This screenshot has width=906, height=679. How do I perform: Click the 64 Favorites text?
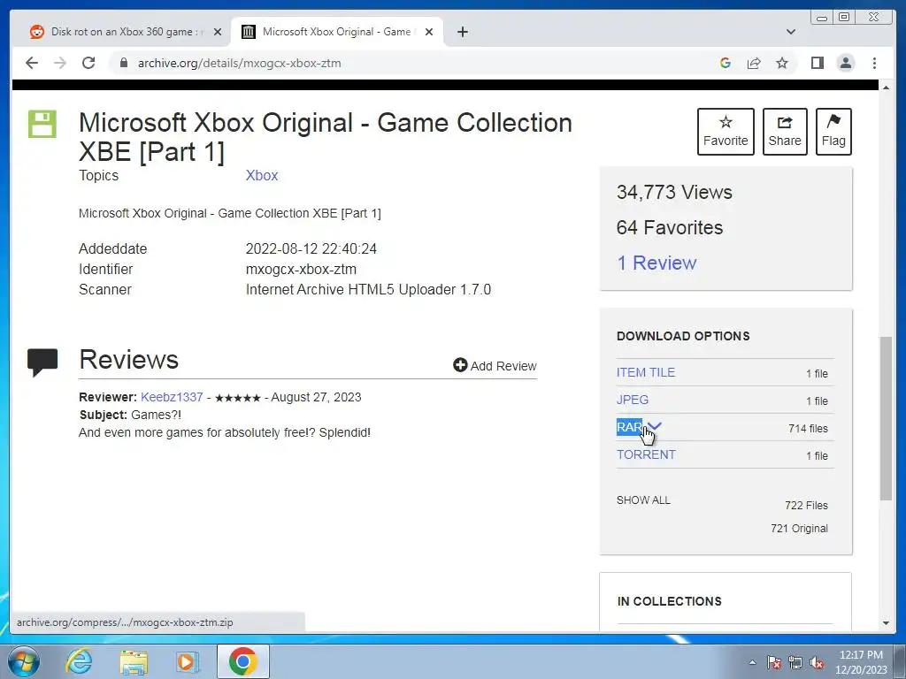[x=670, y=227]
